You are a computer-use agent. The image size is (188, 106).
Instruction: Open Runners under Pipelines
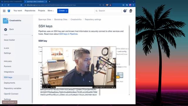(x=7, y=66)
